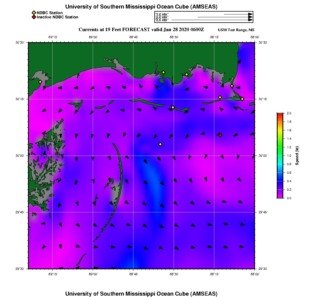This screenshot has width=311, height=297.
Task: Click the red top of the speed color bar
Action: [x=280, y=114]
